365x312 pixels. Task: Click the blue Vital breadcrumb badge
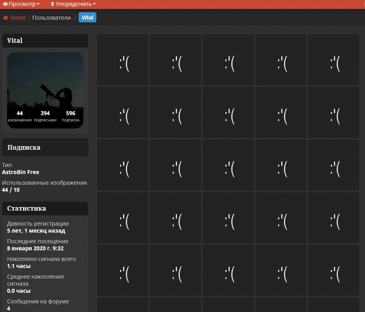(87, 18)
